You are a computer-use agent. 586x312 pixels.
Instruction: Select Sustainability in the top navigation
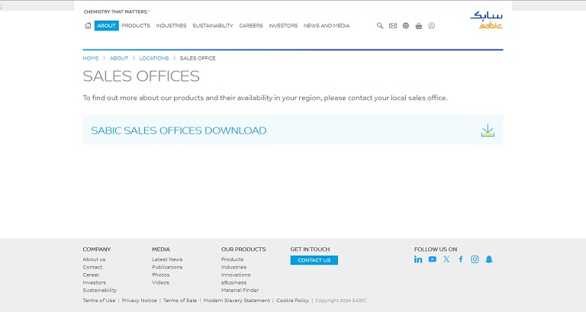[x=213, y=26]
